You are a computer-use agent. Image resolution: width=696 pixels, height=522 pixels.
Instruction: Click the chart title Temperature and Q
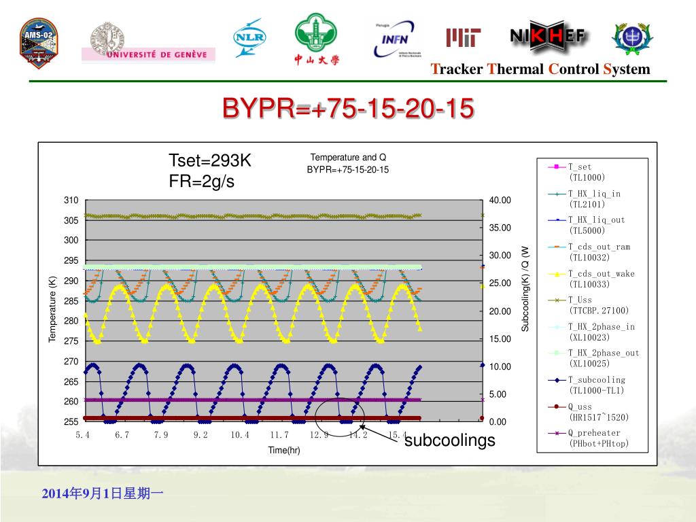348,157
